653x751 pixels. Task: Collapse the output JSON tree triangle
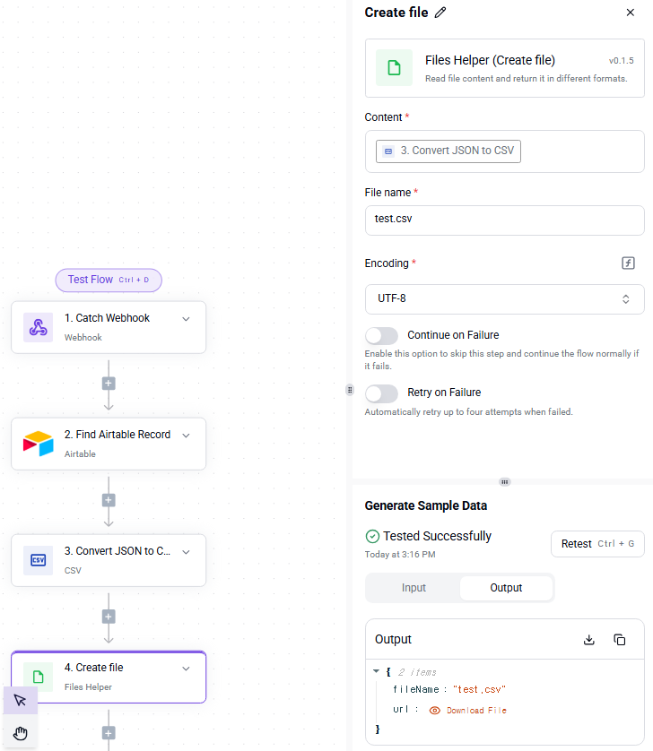click(x=377, y=671)
